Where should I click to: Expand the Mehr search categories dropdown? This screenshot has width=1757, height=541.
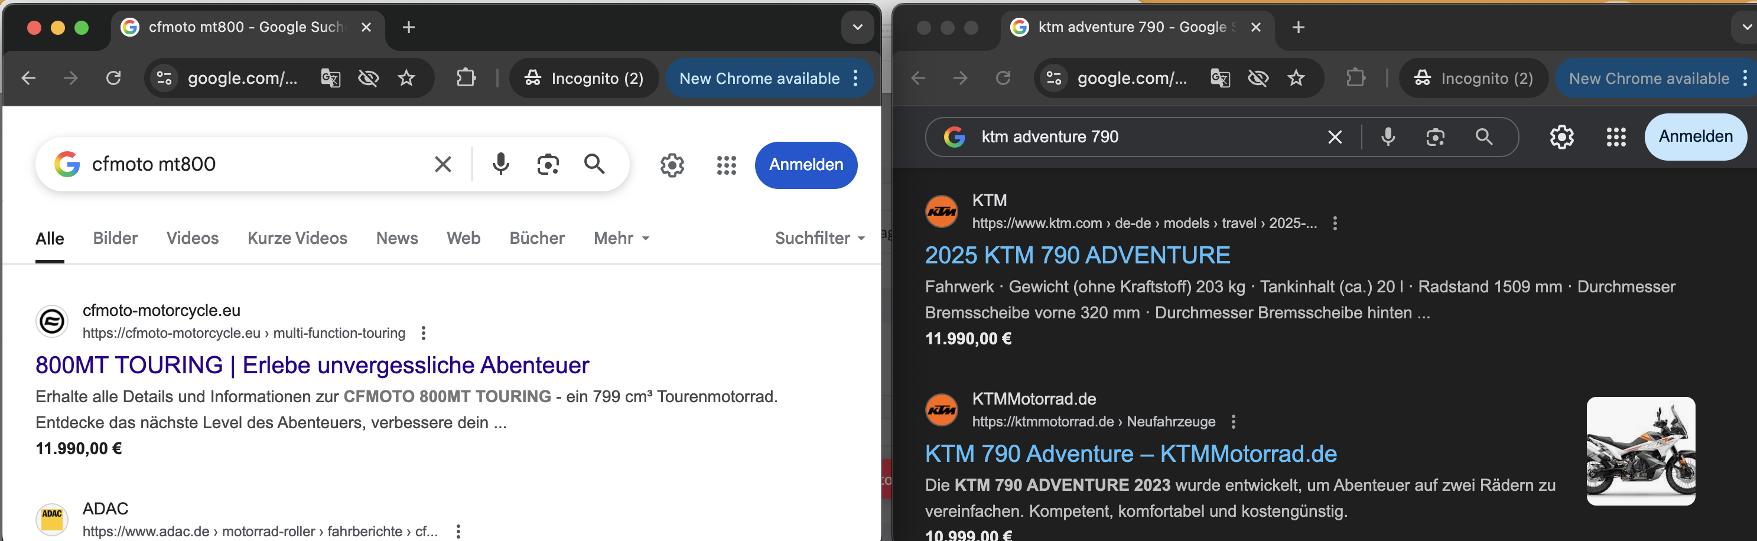click(x=621, y=238)
